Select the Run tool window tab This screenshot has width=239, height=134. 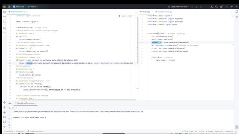coord(10,103)
